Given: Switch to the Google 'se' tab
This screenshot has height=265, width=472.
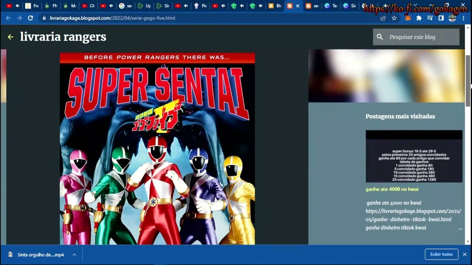Looking at the screenshot, I should click(x=125, y=6).
